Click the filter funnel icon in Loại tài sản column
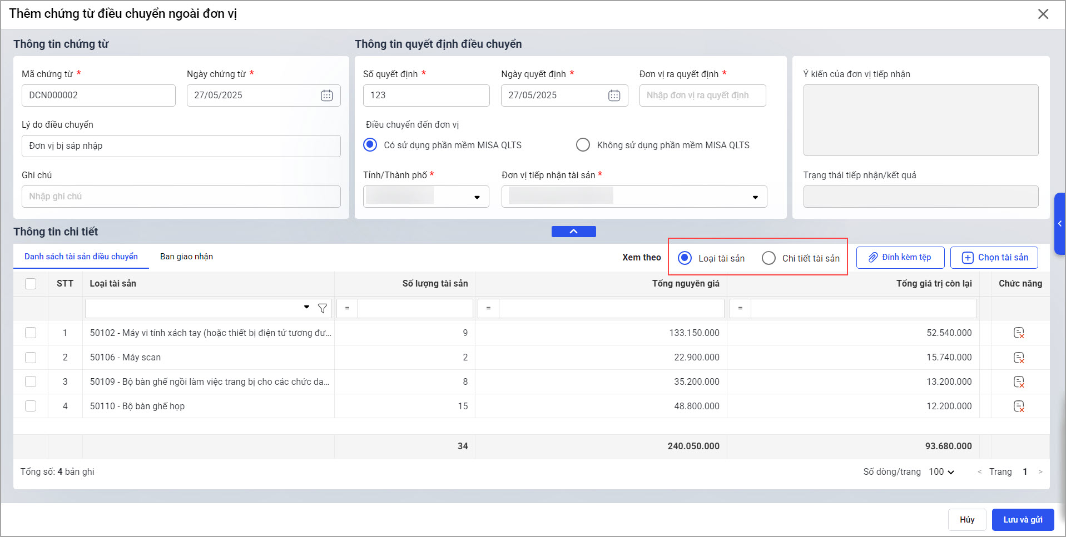 coord(322,308)
